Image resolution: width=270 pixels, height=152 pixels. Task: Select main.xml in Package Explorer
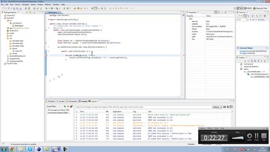(x=18, y=51)
